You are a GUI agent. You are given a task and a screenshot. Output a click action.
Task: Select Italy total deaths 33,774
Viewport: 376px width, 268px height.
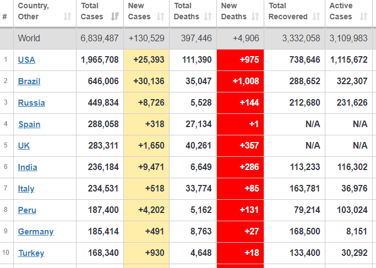tap(199, 189)
